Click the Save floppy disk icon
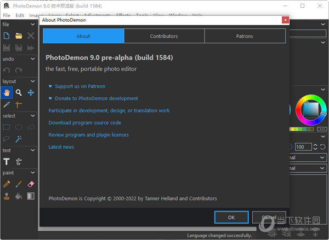The image size is (329, 240). click(7, 48)
